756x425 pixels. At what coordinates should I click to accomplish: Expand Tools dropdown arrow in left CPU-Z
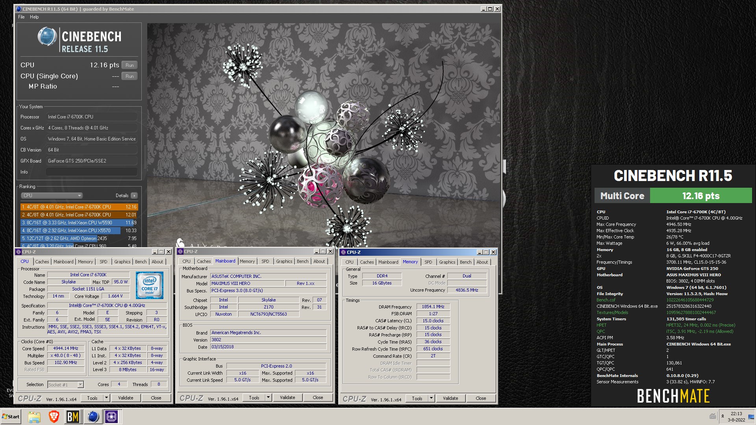pos(106,398)
